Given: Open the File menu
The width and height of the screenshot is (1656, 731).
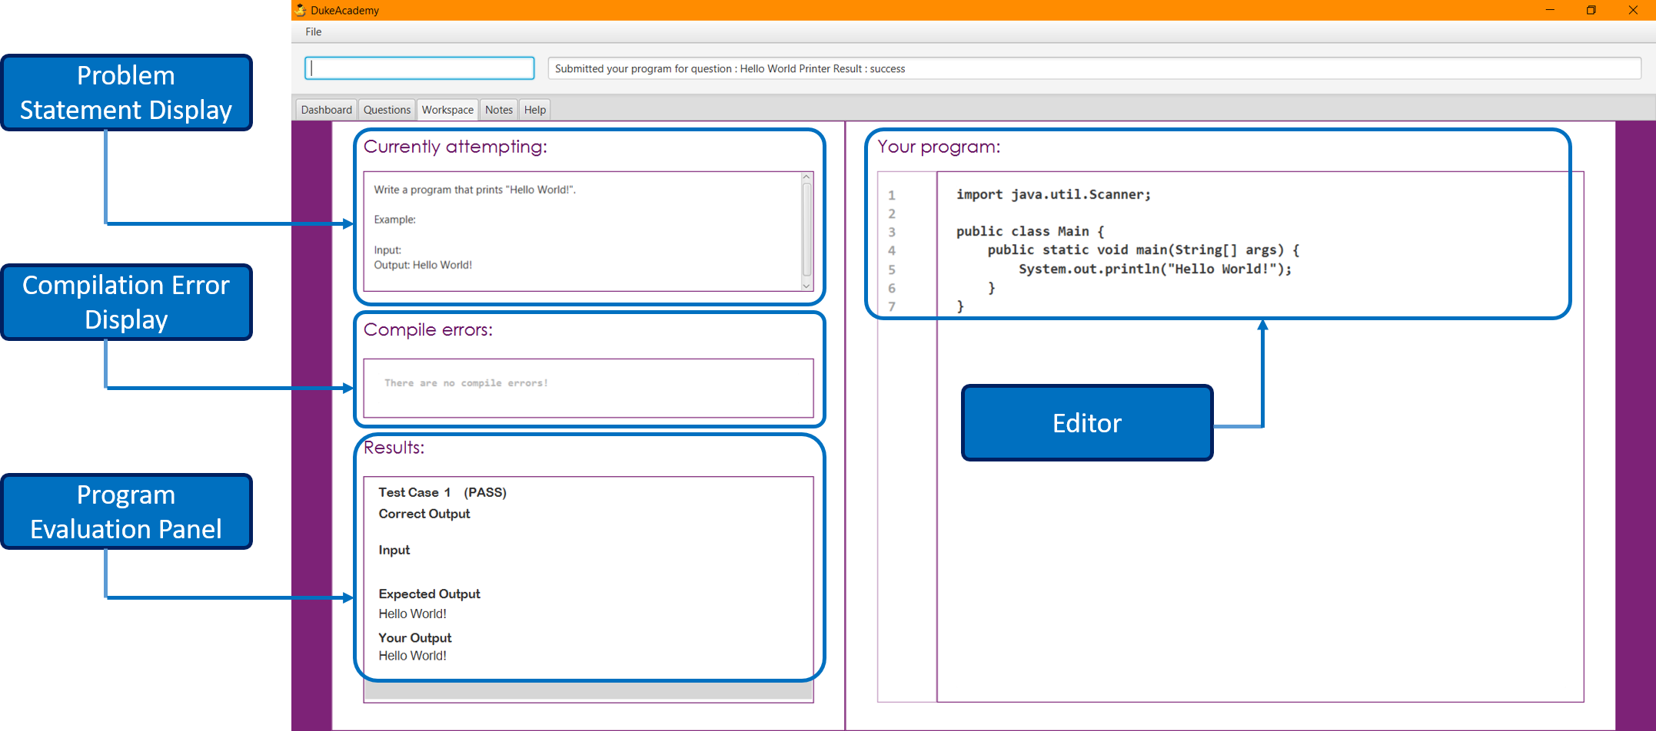Looking at the screenshot, I should pos(313,31).
